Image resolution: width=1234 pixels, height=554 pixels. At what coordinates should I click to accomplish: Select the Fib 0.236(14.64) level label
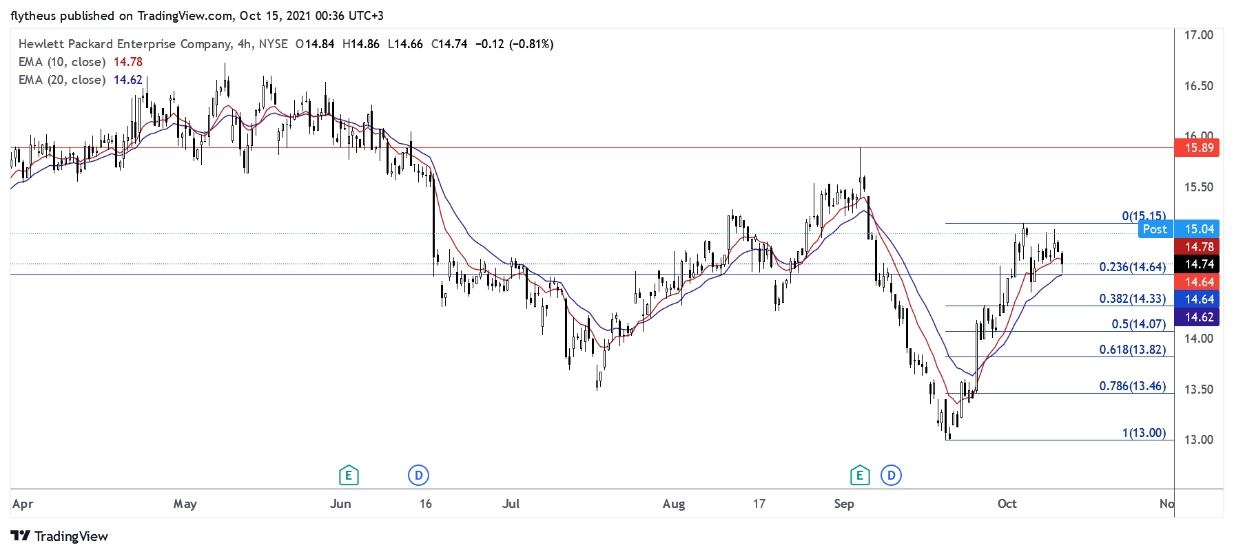(x=1133, y=267)
